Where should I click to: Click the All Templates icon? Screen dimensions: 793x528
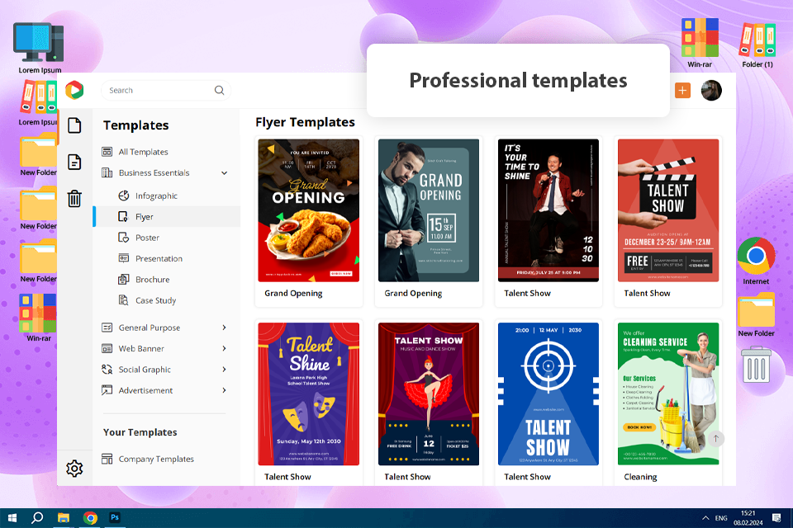[107, 152]
